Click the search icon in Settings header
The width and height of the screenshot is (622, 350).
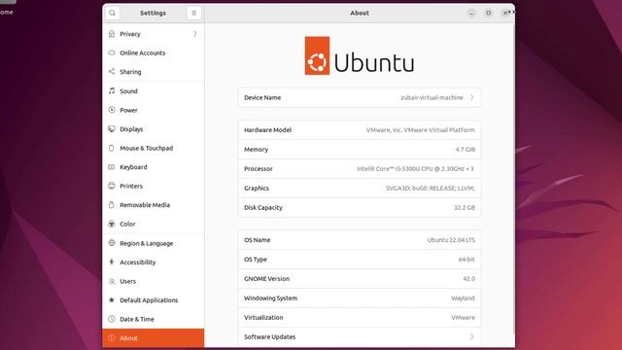[113, 13]
